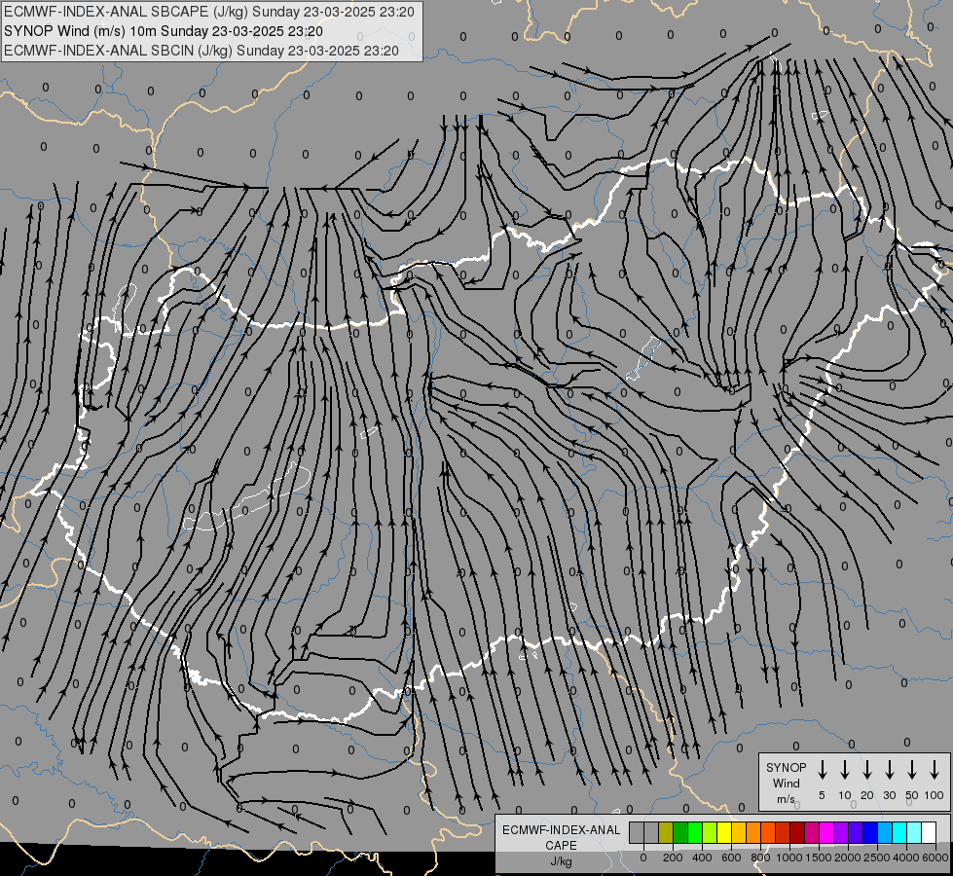Click the 100 m/s wind arrow symbol
This screenshot has width=953, height=876.
pos(935,770)
